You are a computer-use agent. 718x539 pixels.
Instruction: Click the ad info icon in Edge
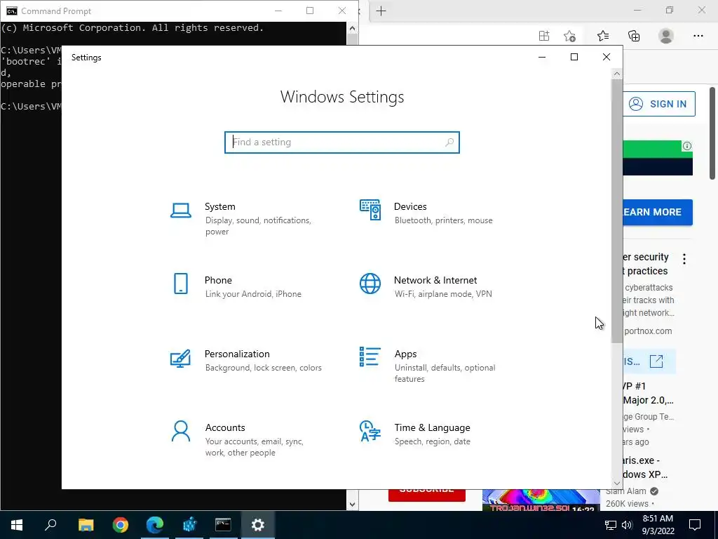pos(687,146)
